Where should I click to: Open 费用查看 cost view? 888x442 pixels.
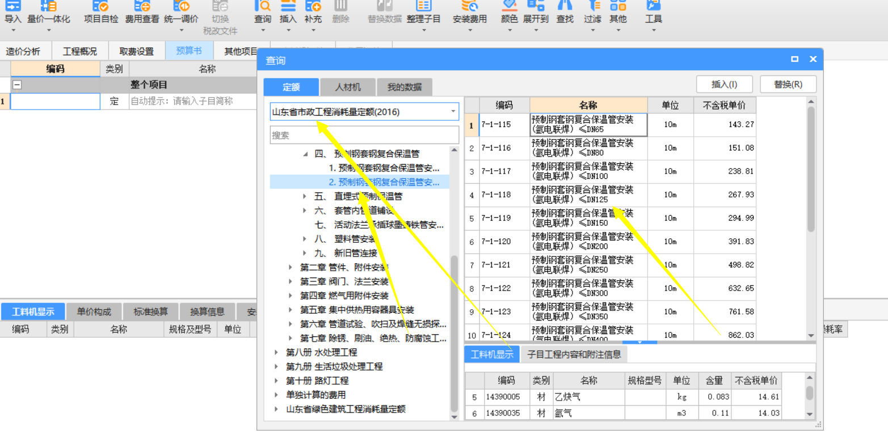click(x=142, y=12)
